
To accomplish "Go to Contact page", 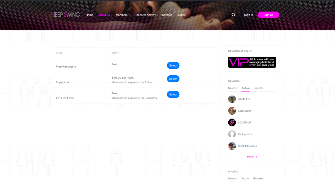I will click(x=167, y=15).
